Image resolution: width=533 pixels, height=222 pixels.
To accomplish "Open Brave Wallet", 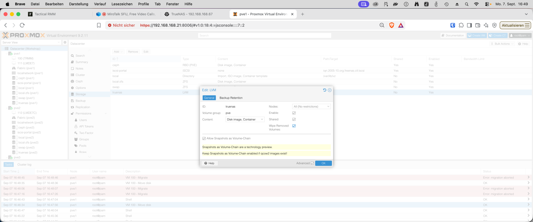I will [x=477, y=25].
